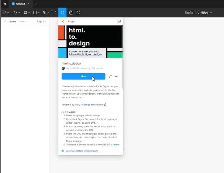The height and width of the screenshot is (173, 224).
Task: Expand Frame tool options chevron
Action: [29, 13]
